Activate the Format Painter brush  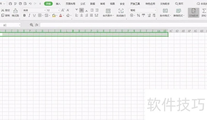[x=15, y=12]
